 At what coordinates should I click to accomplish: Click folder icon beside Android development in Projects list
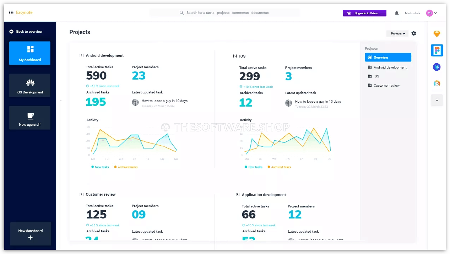pyautogui.click(x=370, y=67)
